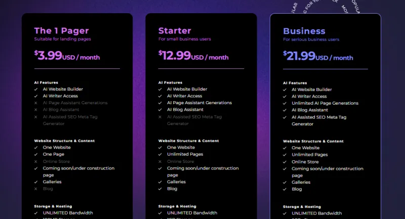Click the X icon next to Starter's AI Assisted SEO item
Viewport: 405px width, 219px height.
(160, 116)
